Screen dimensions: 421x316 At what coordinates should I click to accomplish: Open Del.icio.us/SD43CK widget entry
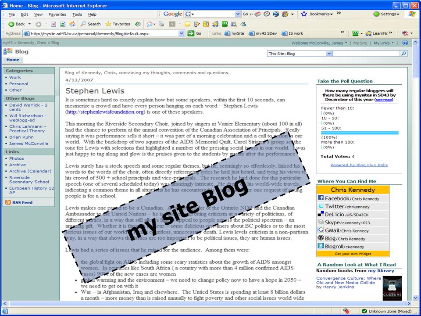pos(353,215)
